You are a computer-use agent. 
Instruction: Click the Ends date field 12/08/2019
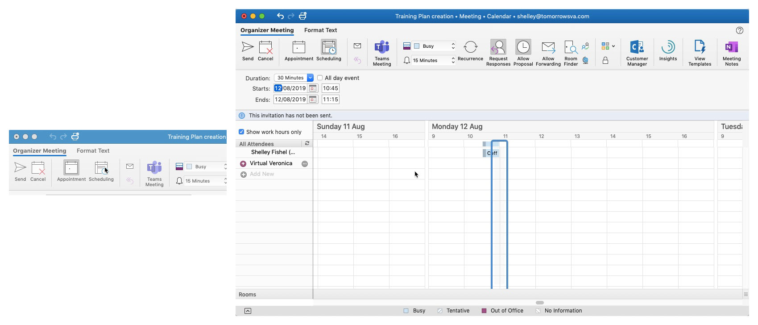pyautogui.click(x=290, y=100)
